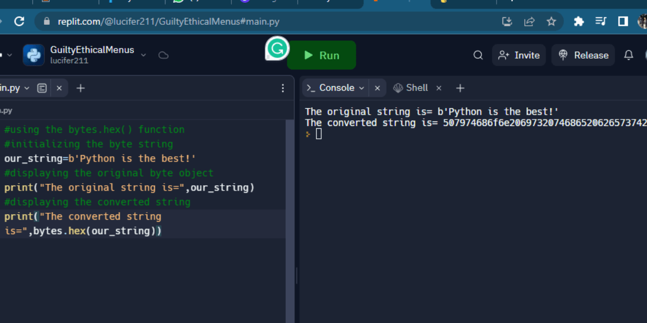Bookmark the page with the star icon

click(x=552, y=22)
